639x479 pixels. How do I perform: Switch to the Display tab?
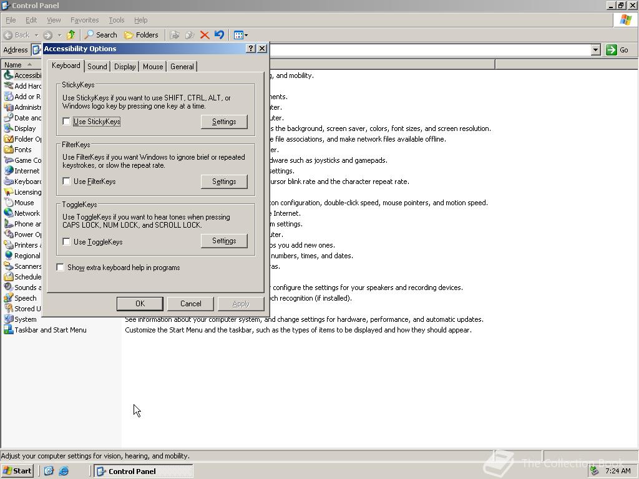[x=125, y=66]
